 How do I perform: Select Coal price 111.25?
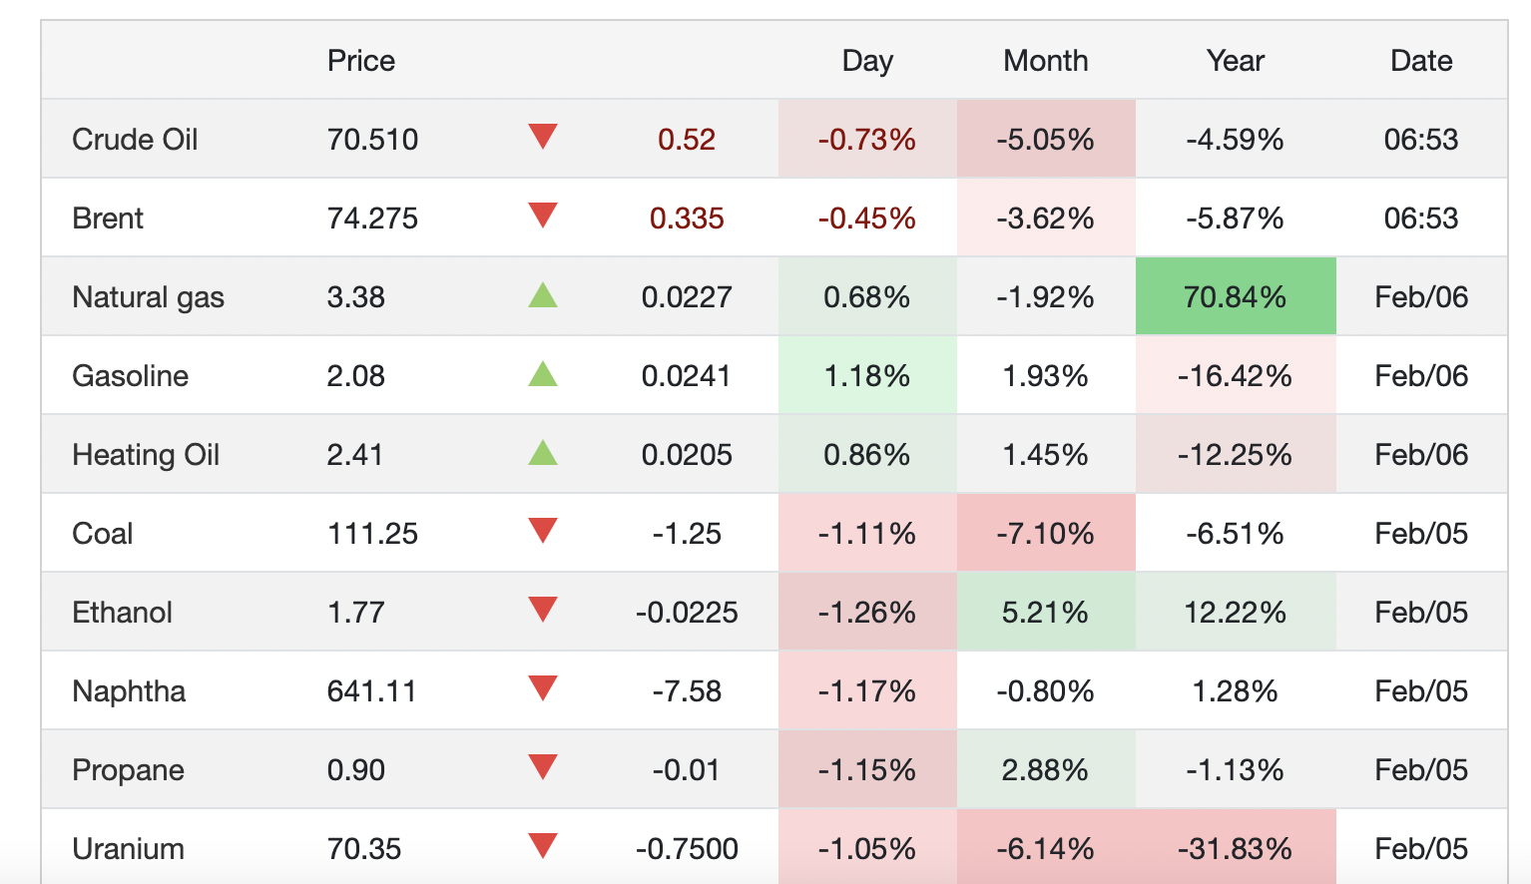372,533
